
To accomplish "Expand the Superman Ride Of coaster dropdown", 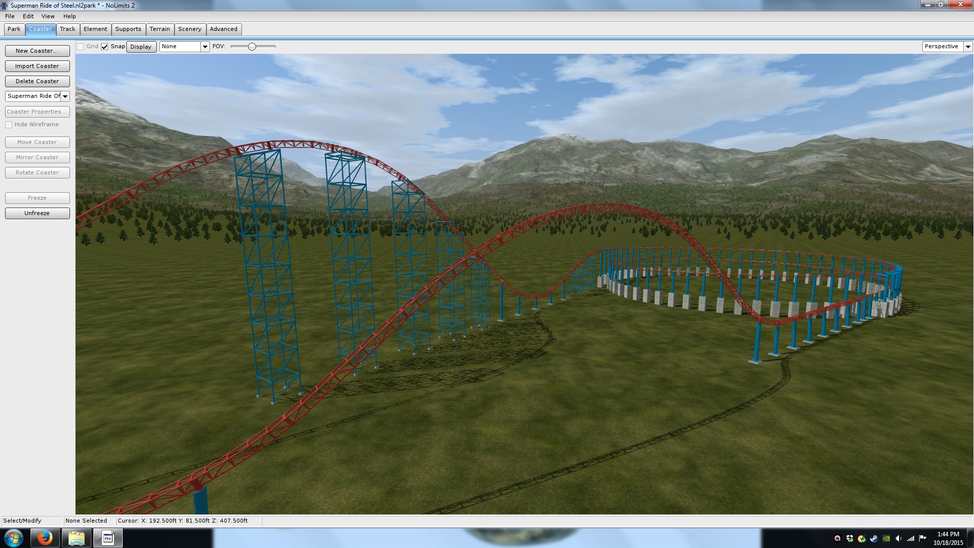I will pos(65,96).
